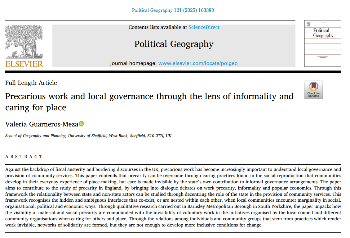
Task: Click the School of Geography and Planning affiliation
Action: (x=88, y=136)
